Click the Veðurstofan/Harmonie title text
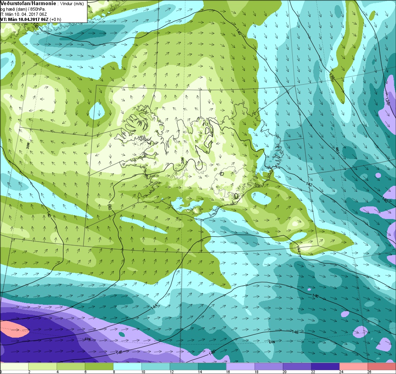 click(28, 3)
